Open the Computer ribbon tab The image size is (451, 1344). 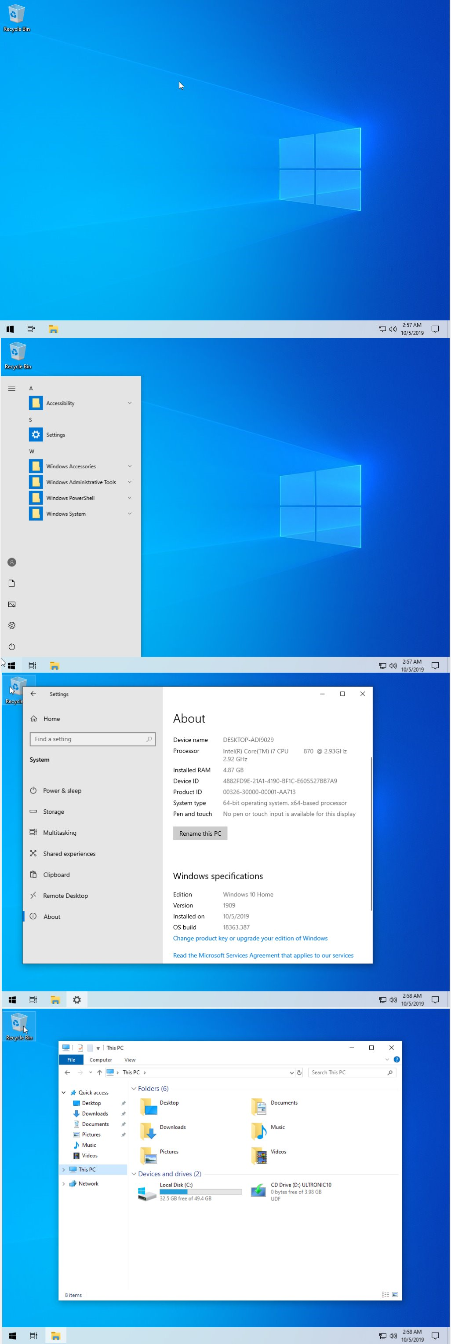(101, 1060)
